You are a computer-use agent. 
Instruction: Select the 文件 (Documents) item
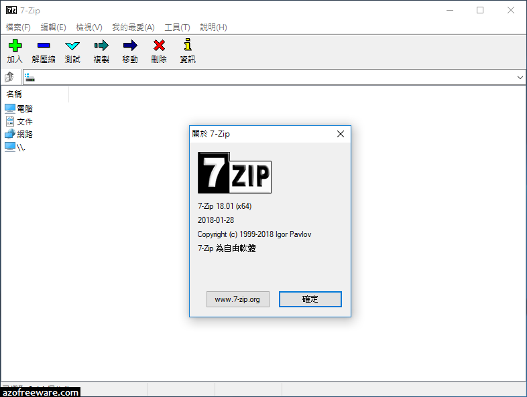point(19,121)
